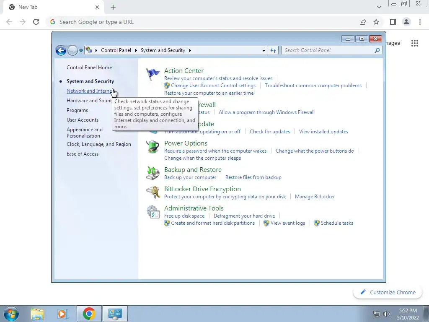429x322 pixels.
Task: Open Hardware and Sound category
Action: pyautogui.click(x=89, y=101)
